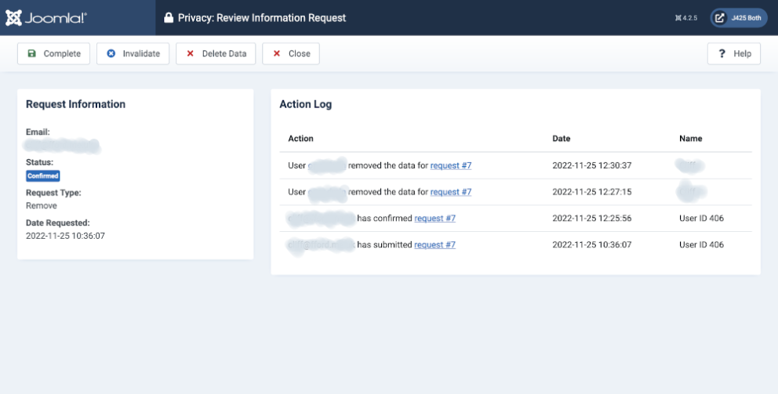
Task: Click the red x icon on Delete Data
Action: 191,54
